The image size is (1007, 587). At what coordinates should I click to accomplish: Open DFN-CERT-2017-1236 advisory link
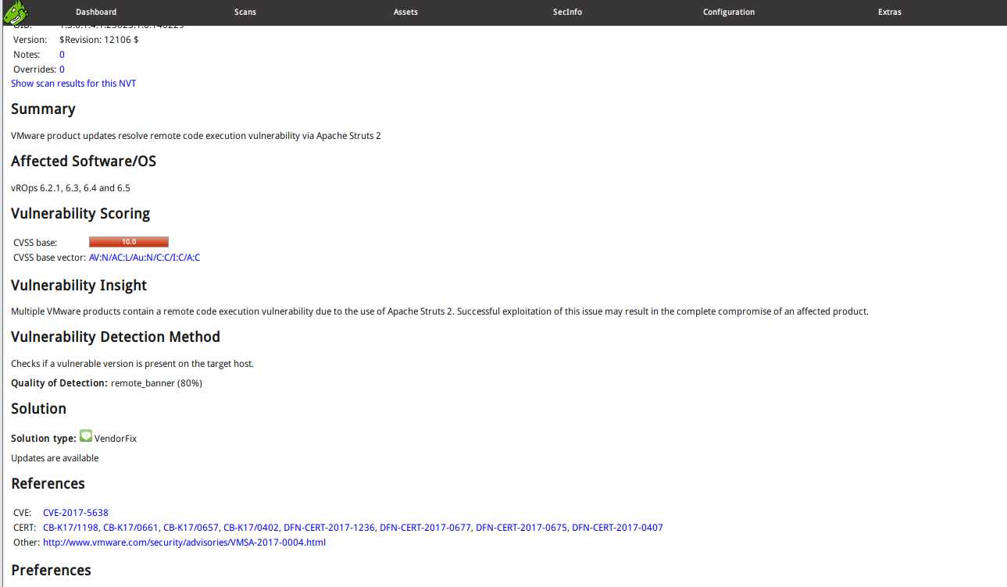329,528
